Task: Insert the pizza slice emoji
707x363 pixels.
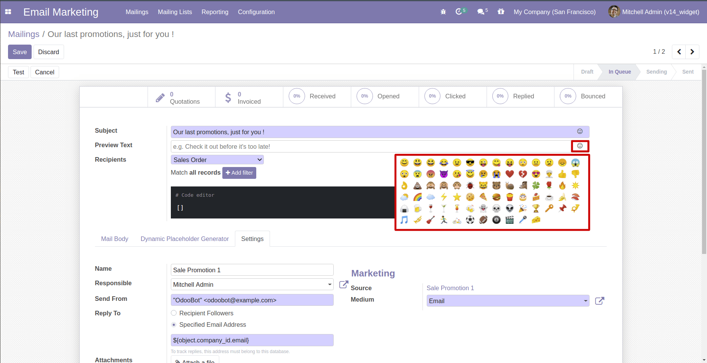Action: (483, 197)
